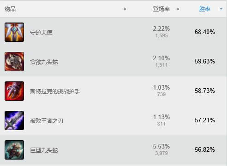Click the 贪欲九头蛇 item icon
Screen dimensions: 227x166
pyautogui.click(x=14, y=62)
